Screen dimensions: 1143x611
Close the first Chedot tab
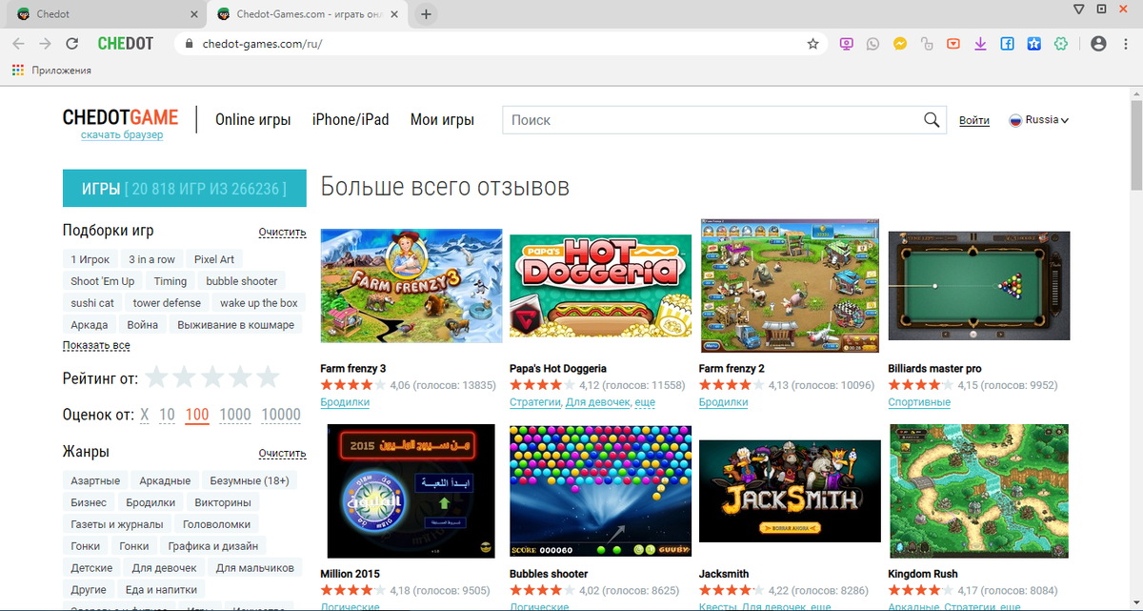point(193,14)
